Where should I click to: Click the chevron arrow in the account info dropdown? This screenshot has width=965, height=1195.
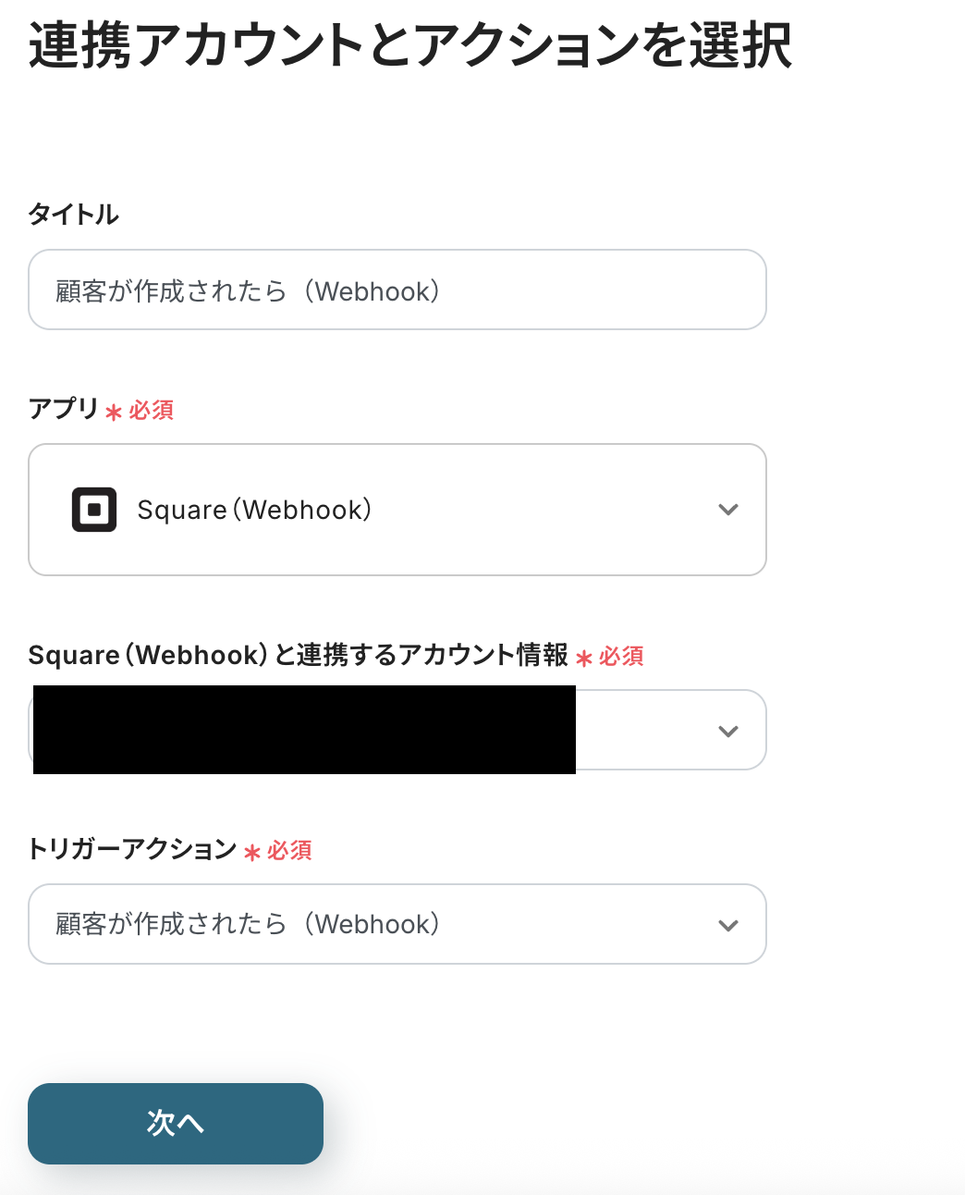pyautogui.click(x=728, y=731)
